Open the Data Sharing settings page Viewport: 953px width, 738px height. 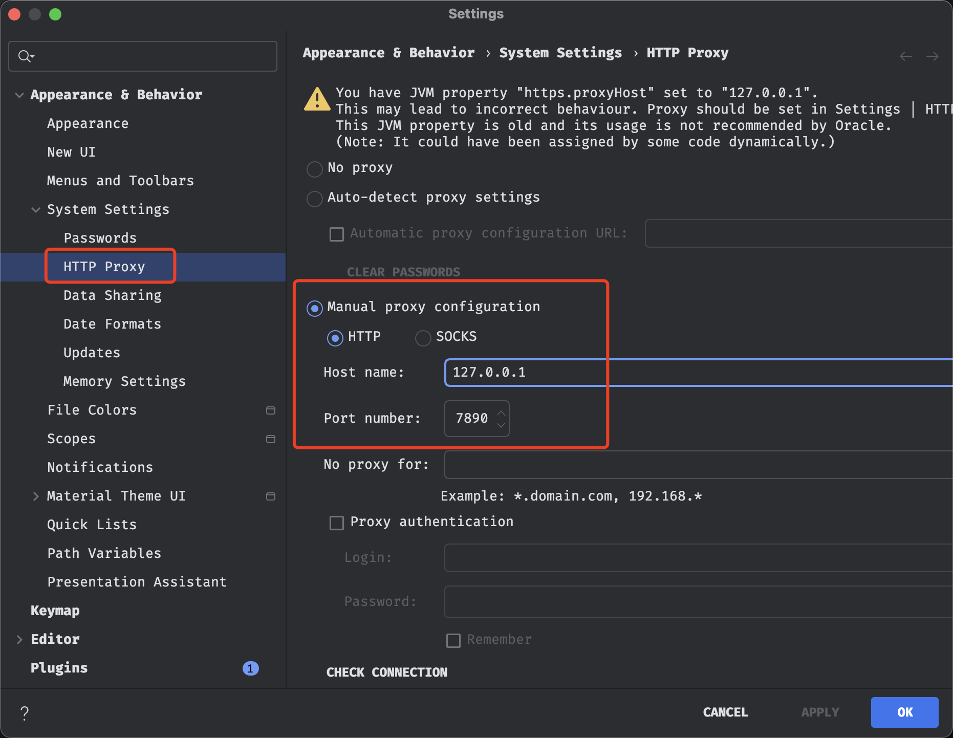coord(113,296)
